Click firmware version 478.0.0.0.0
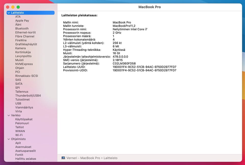245x165 pixels. coord(120,57)
